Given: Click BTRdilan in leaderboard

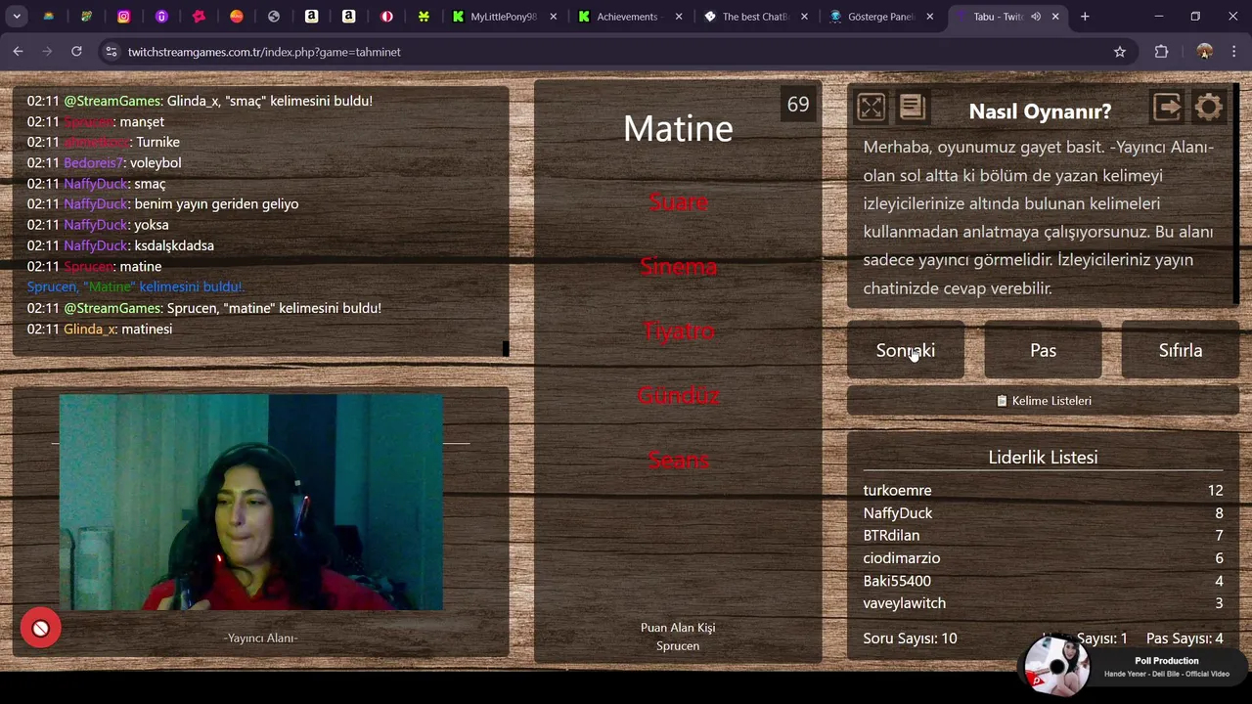Looking at the screenshot, I should click(891, 536).
